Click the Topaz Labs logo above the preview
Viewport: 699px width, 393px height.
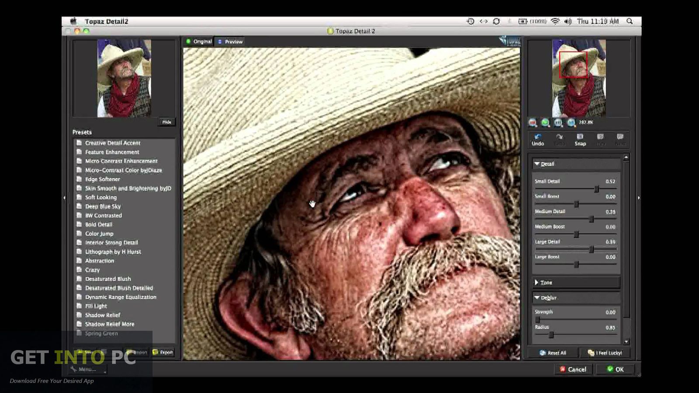pyautogui.click(x=510, y=41)
